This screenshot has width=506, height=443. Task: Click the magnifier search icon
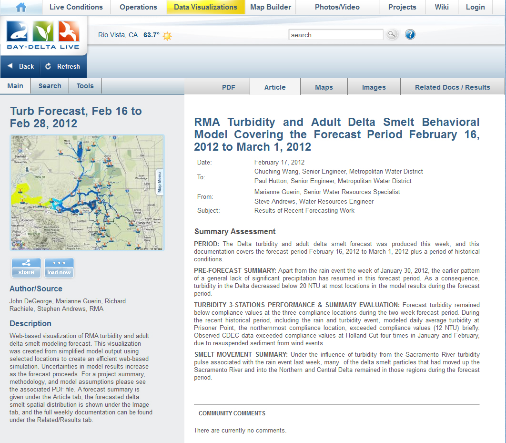coord(392,34)
